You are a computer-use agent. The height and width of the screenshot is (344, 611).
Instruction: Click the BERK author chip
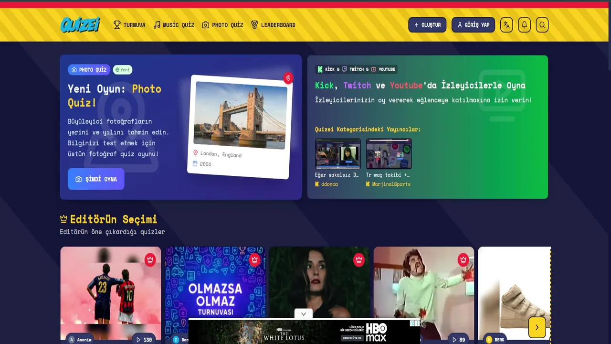[x=495, y=340]
